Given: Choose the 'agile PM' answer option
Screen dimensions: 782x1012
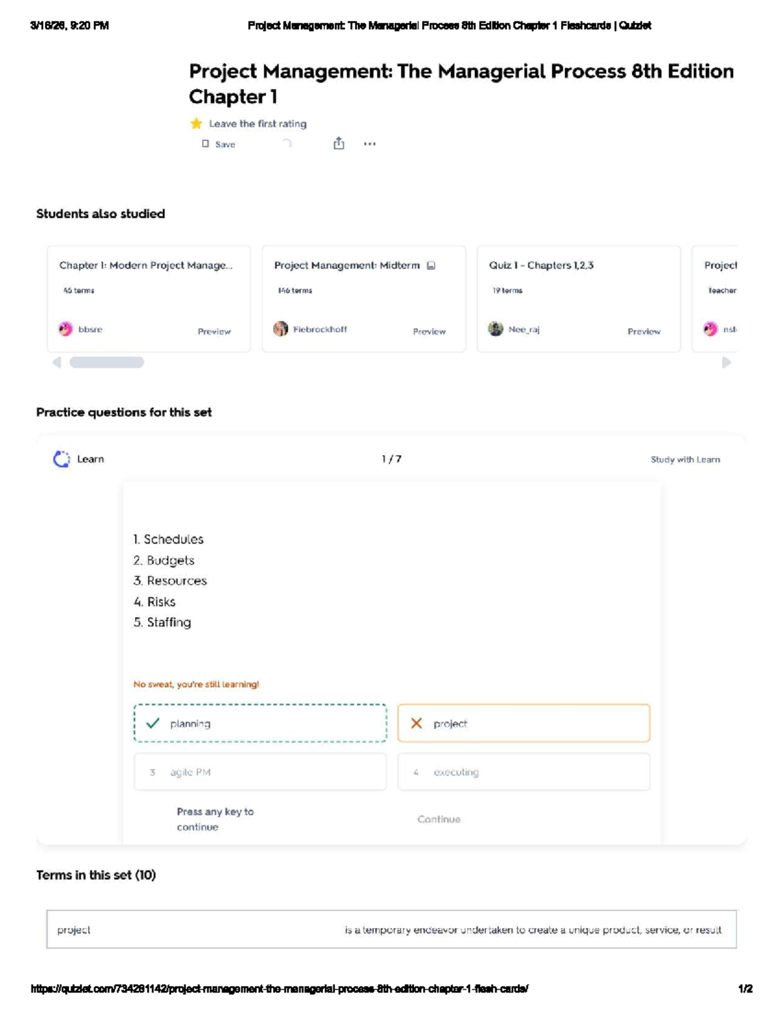Looking at the screenshot, I should (x=260, y=772).
